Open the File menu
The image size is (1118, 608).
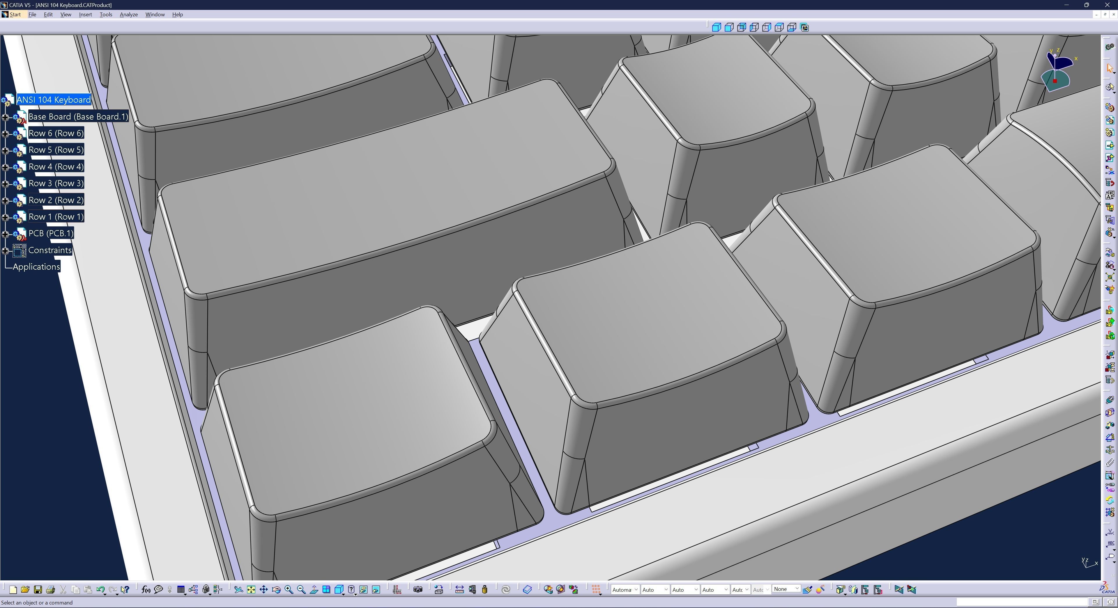[32, 14]
